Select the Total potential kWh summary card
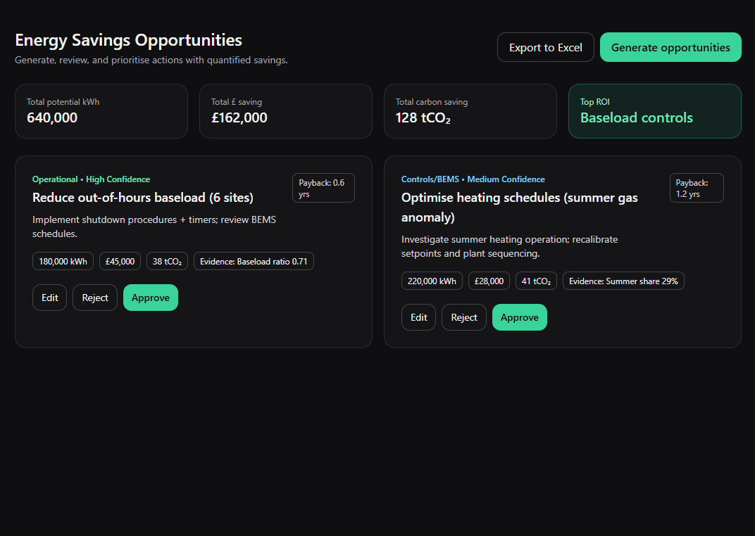Viewport: 755px width, 536px height. tap(101, 110)
